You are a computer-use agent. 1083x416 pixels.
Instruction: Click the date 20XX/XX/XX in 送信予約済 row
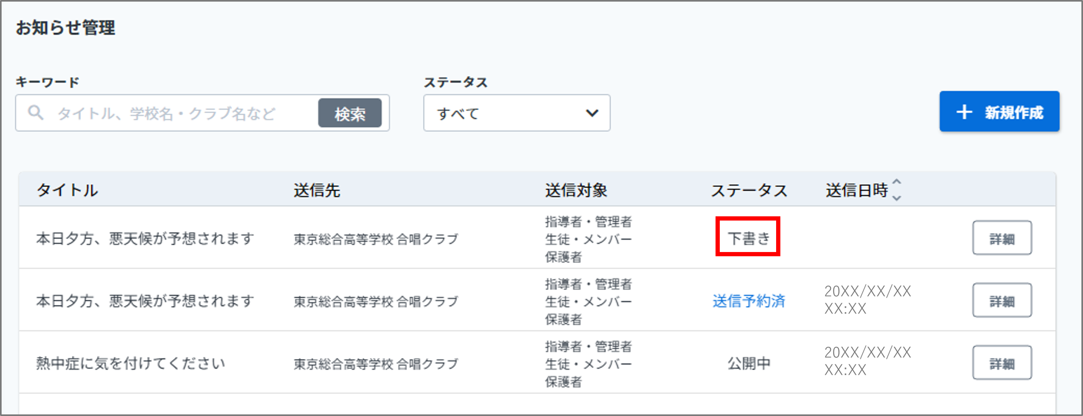coord(868,291)
